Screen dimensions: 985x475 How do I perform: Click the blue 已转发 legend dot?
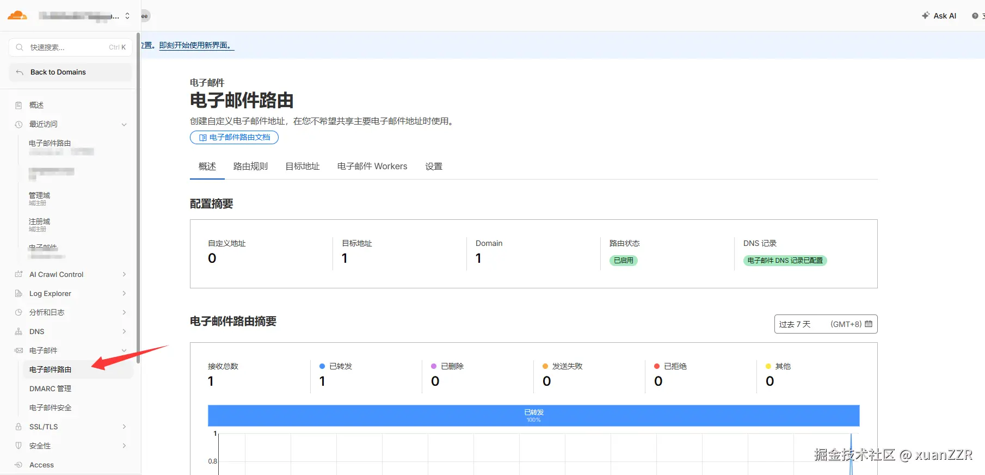(322, 366)
